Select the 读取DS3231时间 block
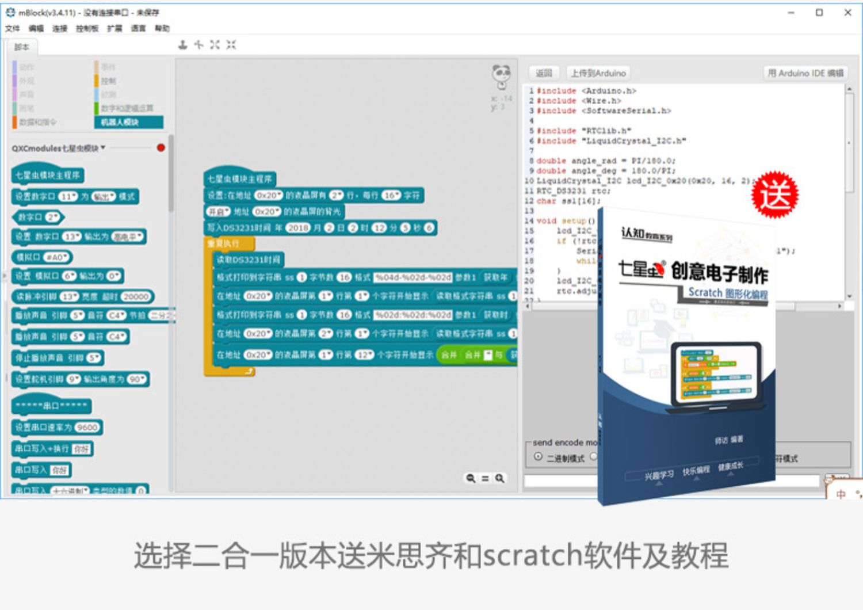 pyautogui.click(x=249, y=260)
